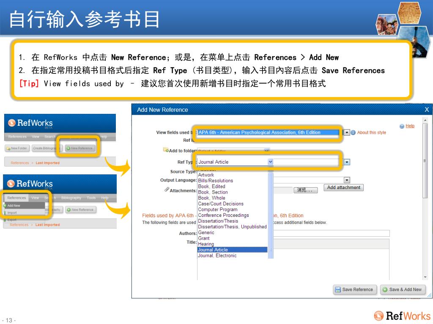Pick Book, Section in the Ref Type list
Image resolution: width=433 pixels, height=324 pixels.
coord(213,192)
